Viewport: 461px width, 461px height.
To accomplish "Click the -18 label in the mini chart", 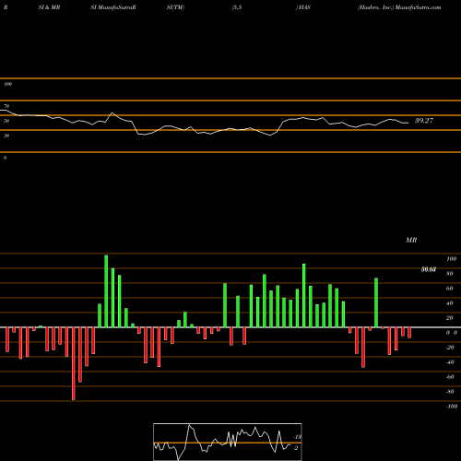I will pyautogui.click(x=298, y=437).
